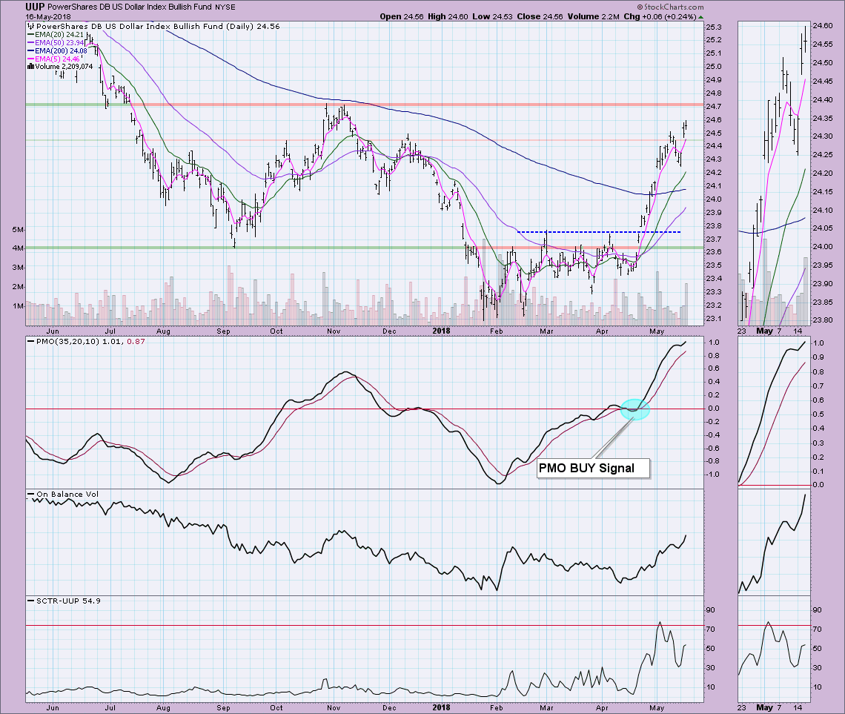Click the 1M volume axis label

[18, 306]
